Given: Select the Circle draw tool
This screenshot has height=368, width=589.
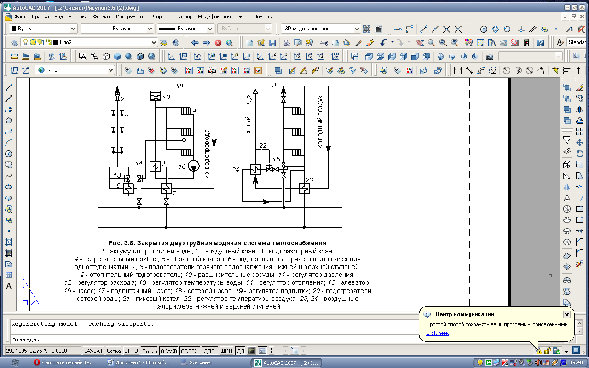Looking at the screenshot, I should (x=9, y=154).
